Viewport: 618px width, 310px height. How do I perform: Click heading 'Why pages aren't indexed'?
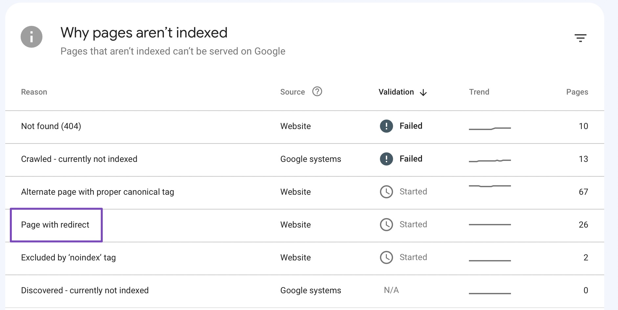coord(144,33)
